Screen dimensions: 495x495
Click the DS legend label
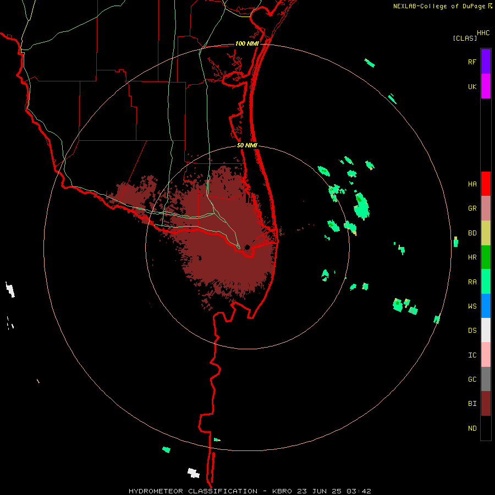(472, 331)
